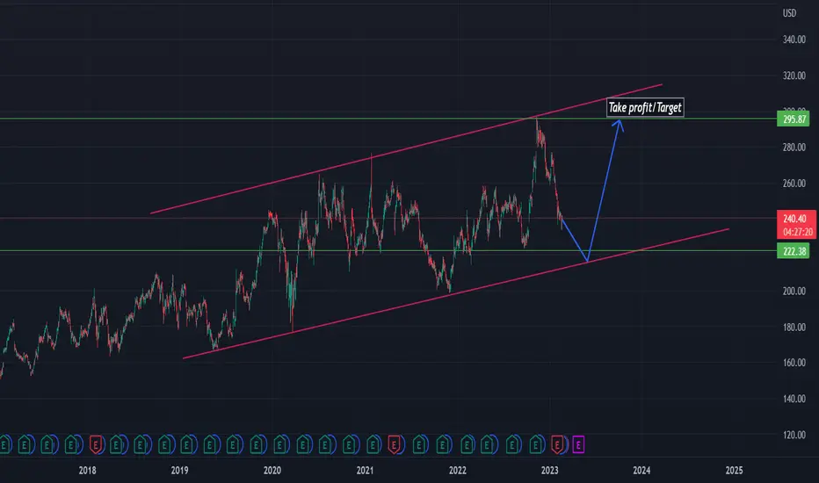819x483 pixels.
Task: Click the 340.00 level on the price scale
Action: coord(794,40)
